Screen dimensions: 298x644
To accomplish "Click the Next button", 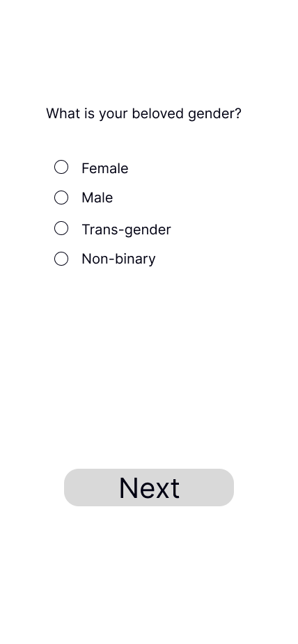I will [149, 488].
